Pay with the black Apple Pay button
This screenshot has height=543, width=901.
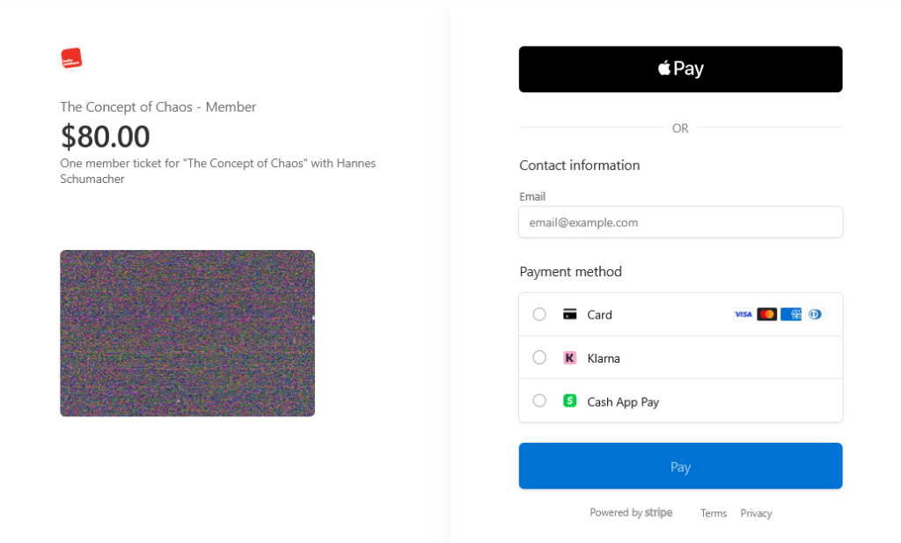click(680, 69)
